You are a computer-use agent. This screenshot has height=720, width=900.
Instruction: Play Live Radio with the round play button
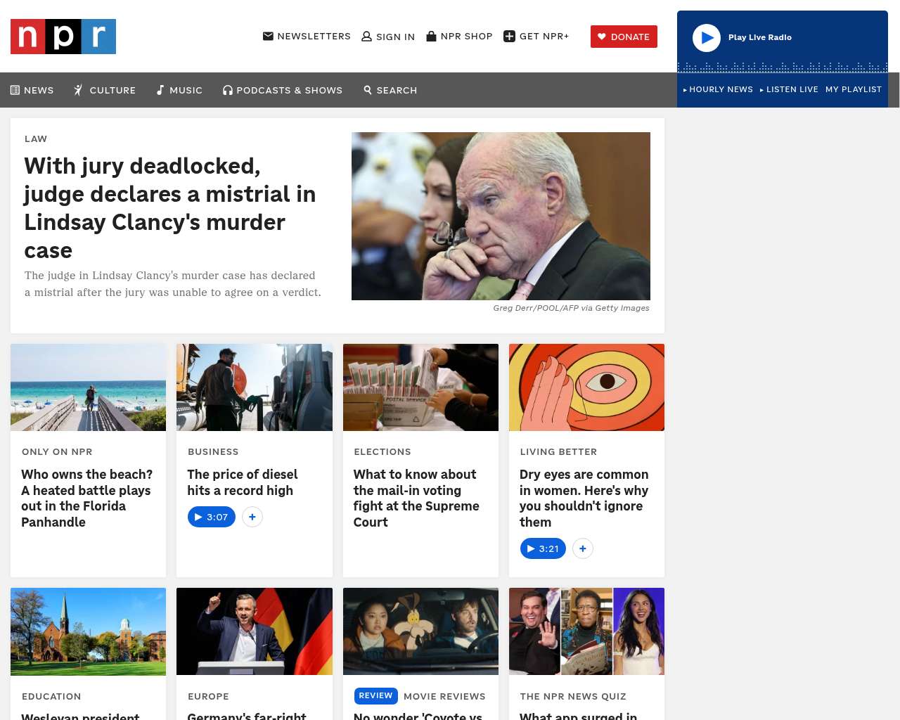pyautogui.click(x=707, y=38)
